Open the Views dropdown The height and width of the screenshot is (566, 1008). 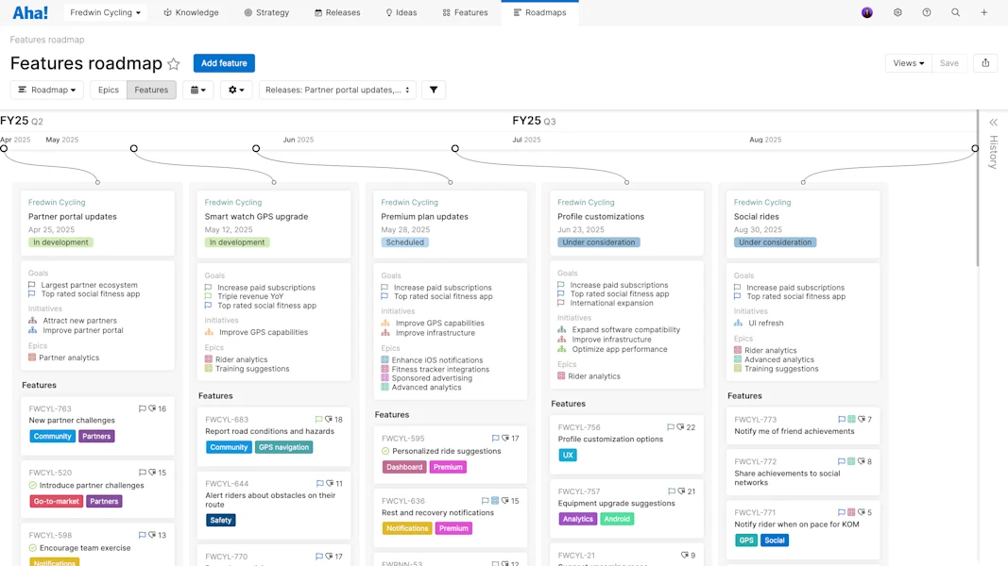point(909,63)
